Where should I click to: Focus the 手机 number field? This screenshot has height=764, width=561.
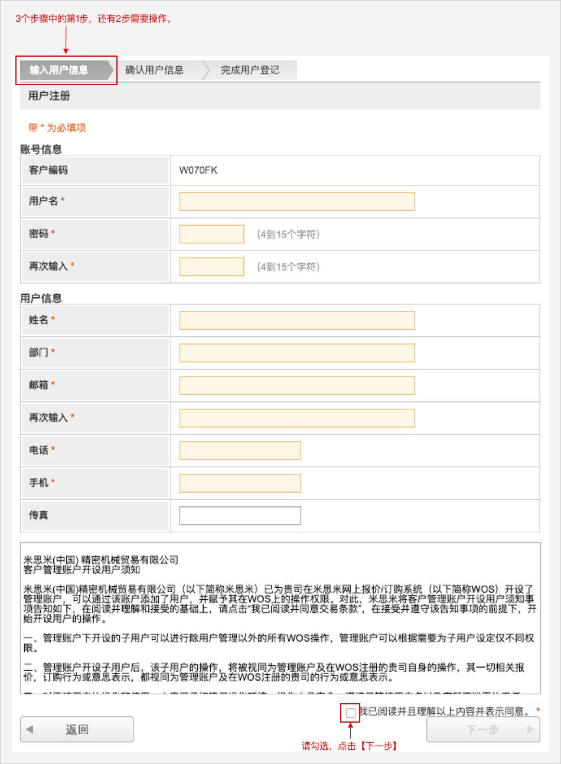(240, 483)
